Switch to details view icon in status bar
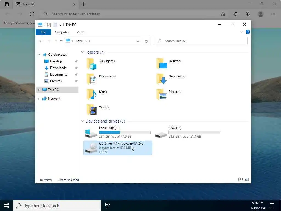The height and width of the screenshot is (211, 281). (241, 180)
